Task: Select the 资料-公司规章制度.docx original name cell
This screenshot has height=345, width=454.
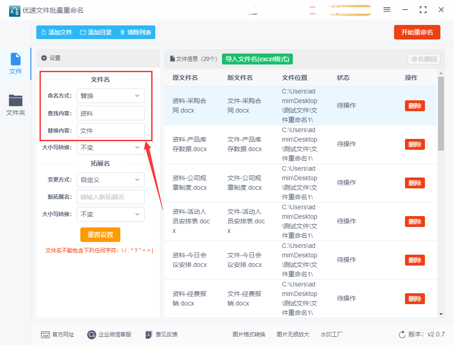Action: pyautogui.click(x=190, y=182)
